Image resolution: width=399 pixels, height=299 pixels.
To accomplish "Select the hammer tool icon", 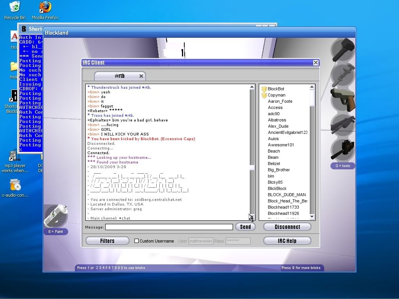I will coord(343,49).
